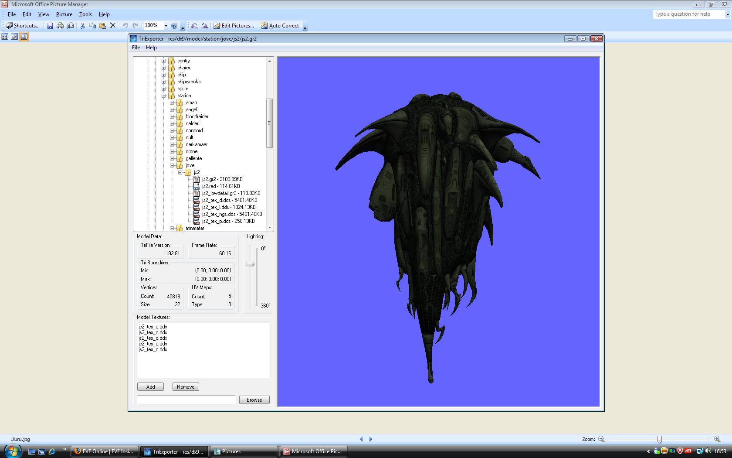Viewport: 732px width, 458px height.
Task: Click the Cut scissors icon
Action: (82, 26)
